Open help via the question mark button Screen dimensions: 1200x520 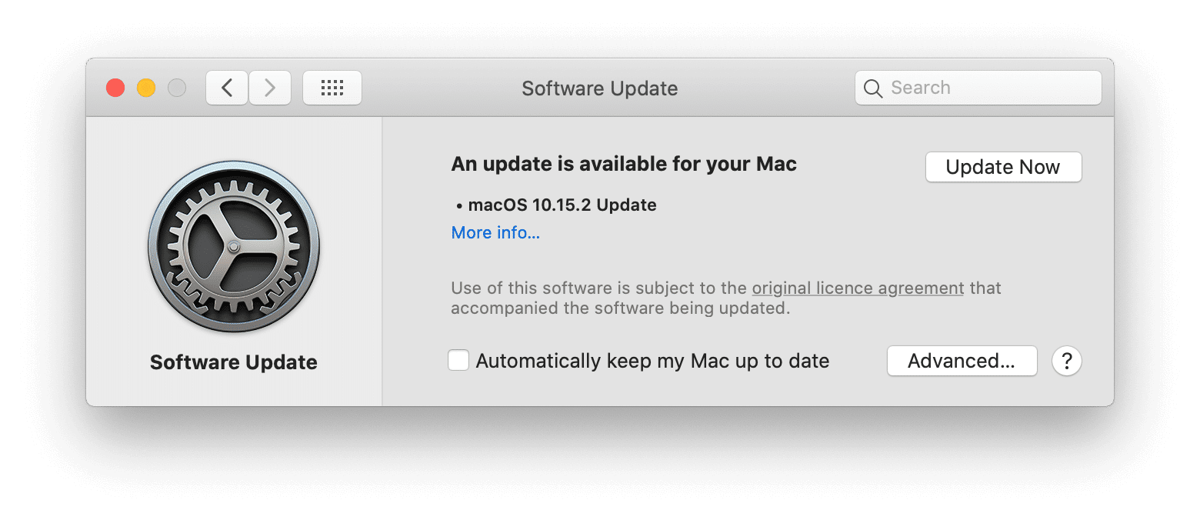(1066, 361)
